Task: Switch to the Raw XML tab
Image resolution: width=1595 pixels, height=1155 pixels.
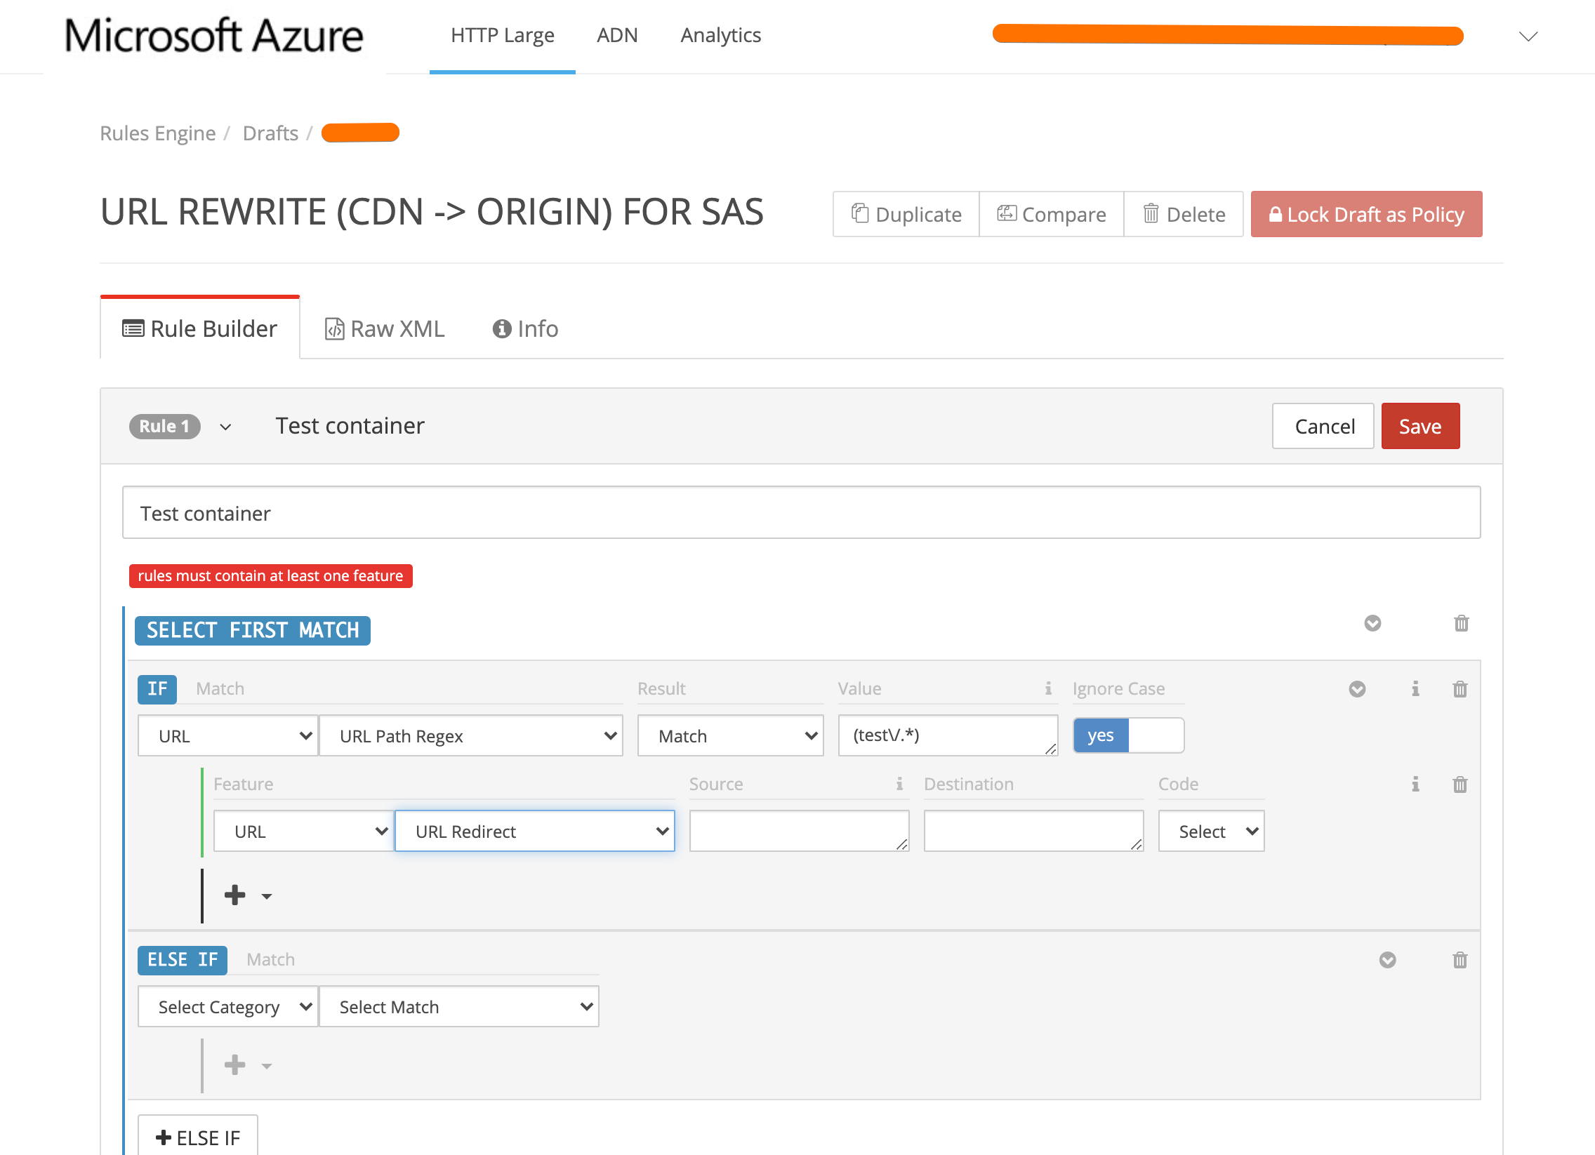Action: click(383, 328)
